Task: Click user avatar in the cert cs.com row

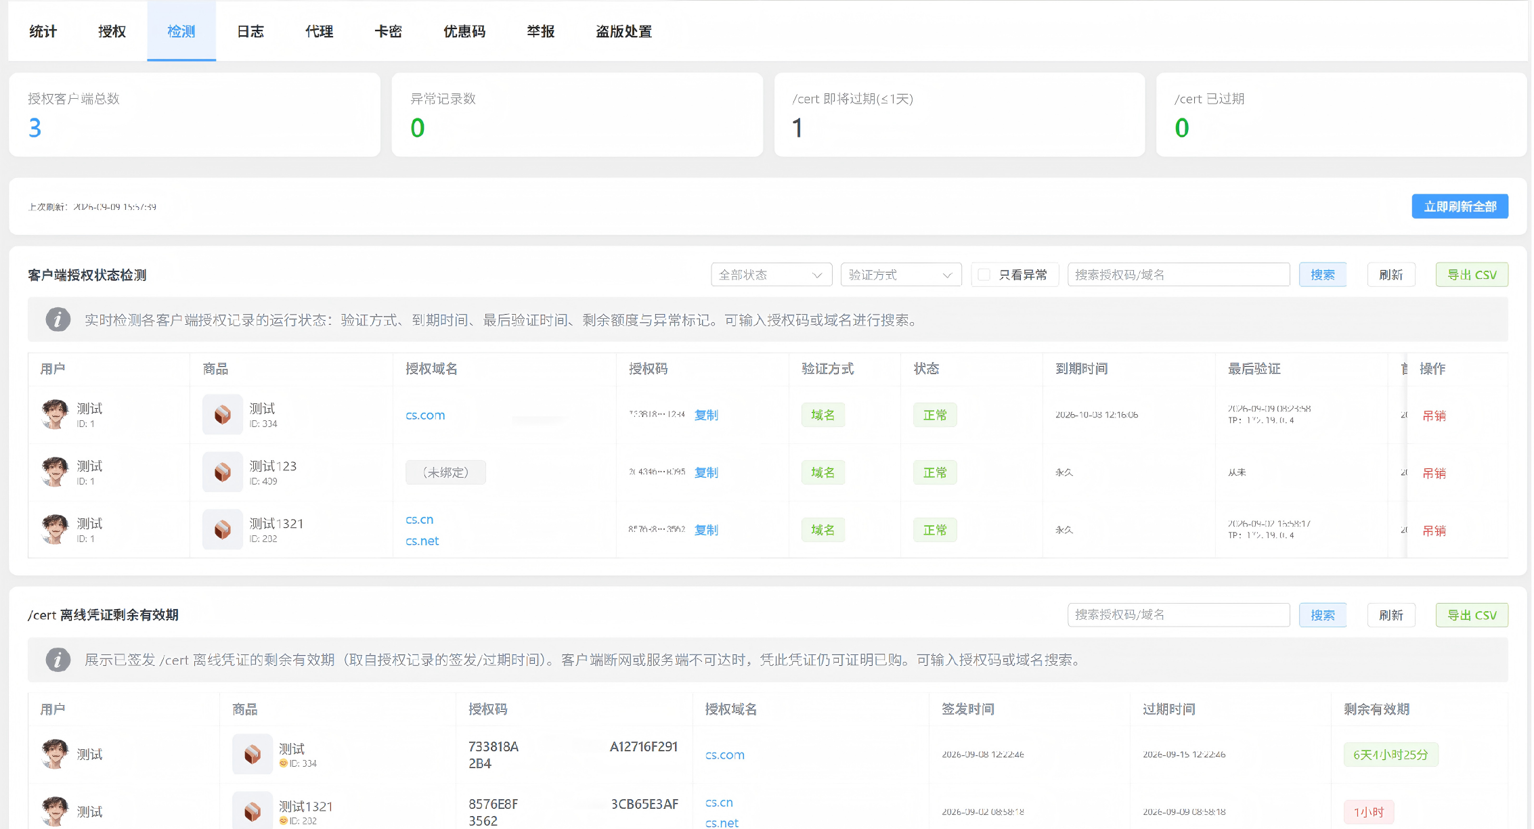Action: (55, 754)
